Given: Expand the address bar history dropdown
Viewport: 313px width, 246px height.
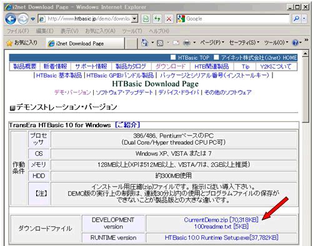Looking at the screenshot, I should tap(135, 19).
